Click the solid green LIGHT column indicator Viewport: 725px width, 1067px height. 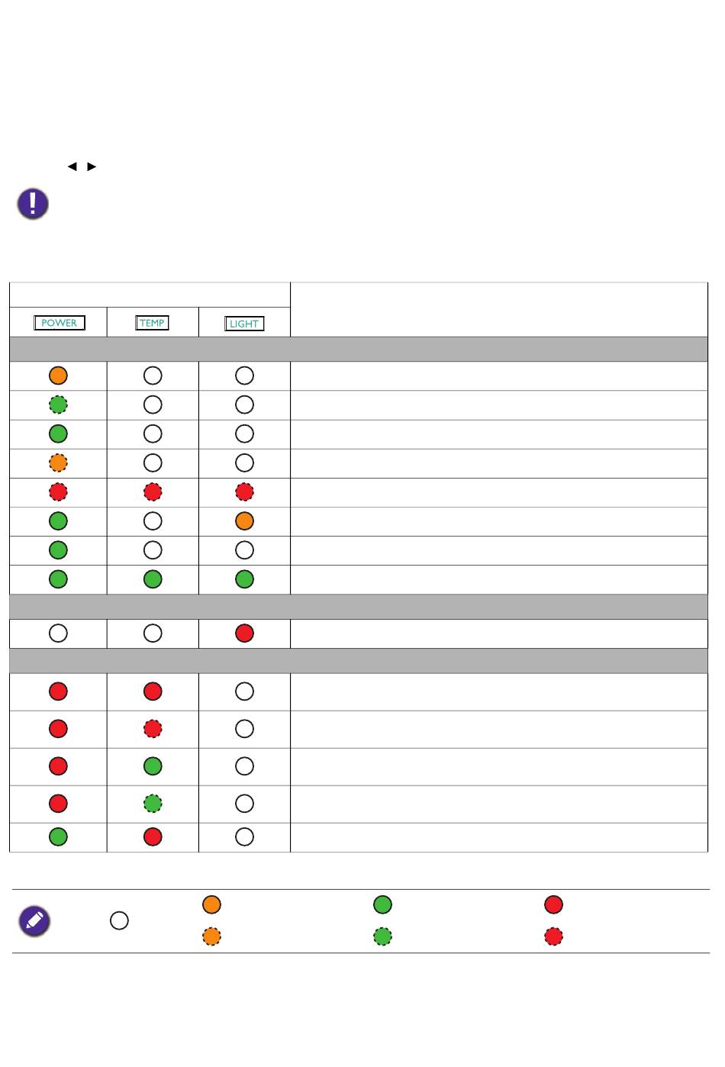[x=244, y=579]
